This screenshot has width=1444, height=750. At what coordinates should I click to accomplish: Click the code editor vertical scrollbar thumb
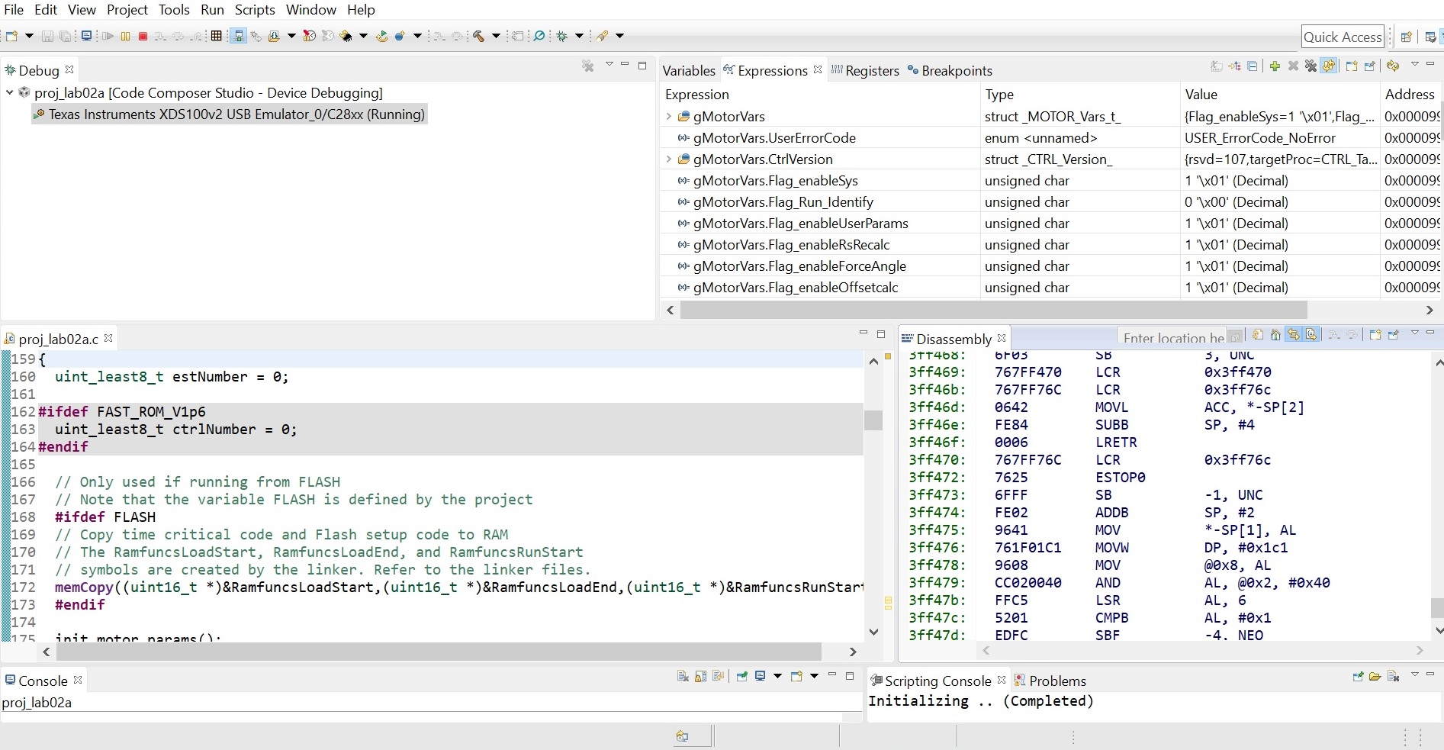[x=873, y=420]
